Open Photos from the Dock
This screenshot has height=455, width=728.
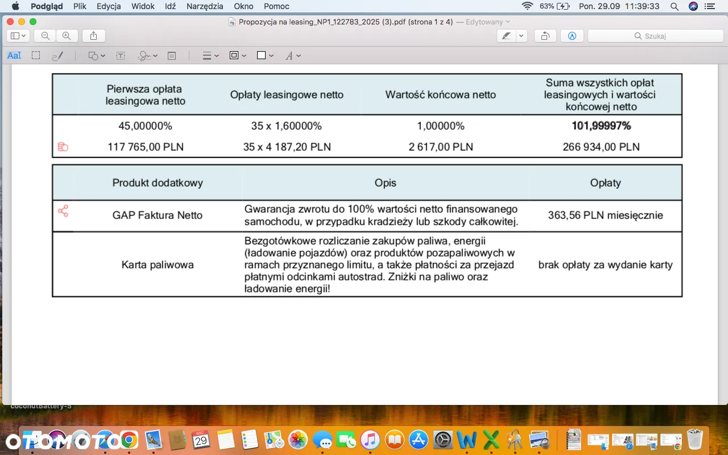click(x=298, y=440)
